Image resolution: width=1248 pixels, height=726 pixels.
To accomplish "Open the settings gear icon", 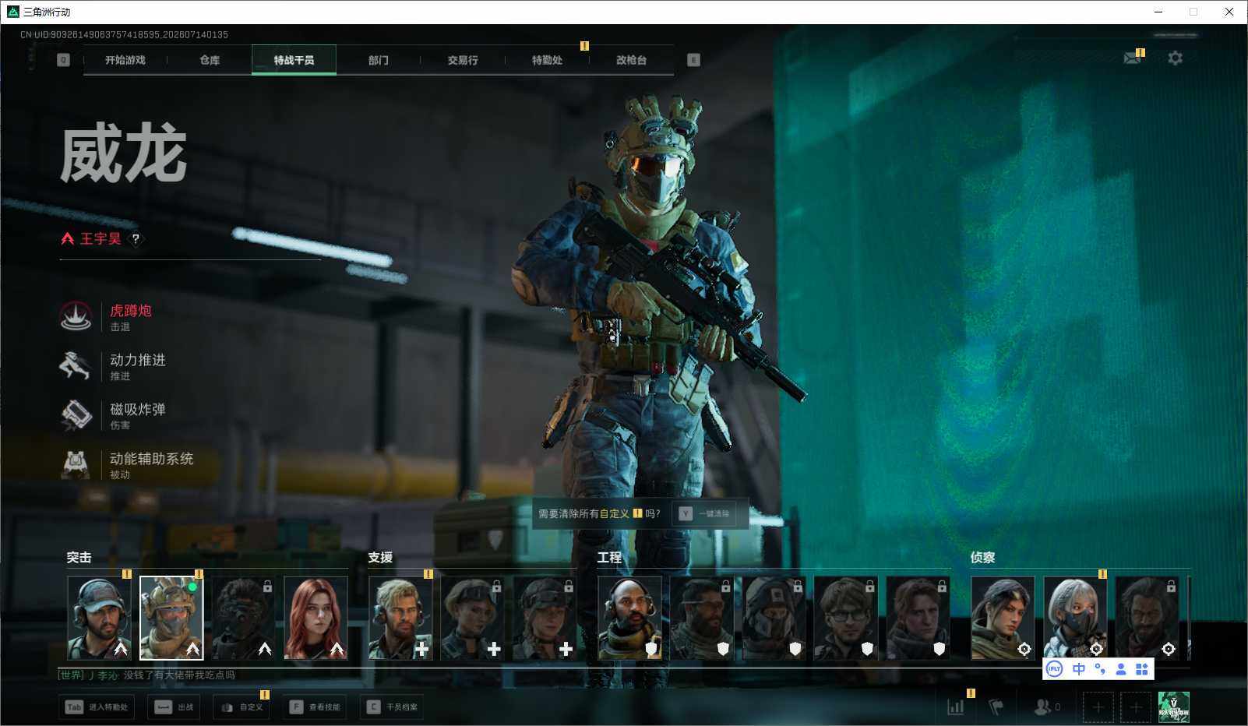I will 1175,58.
